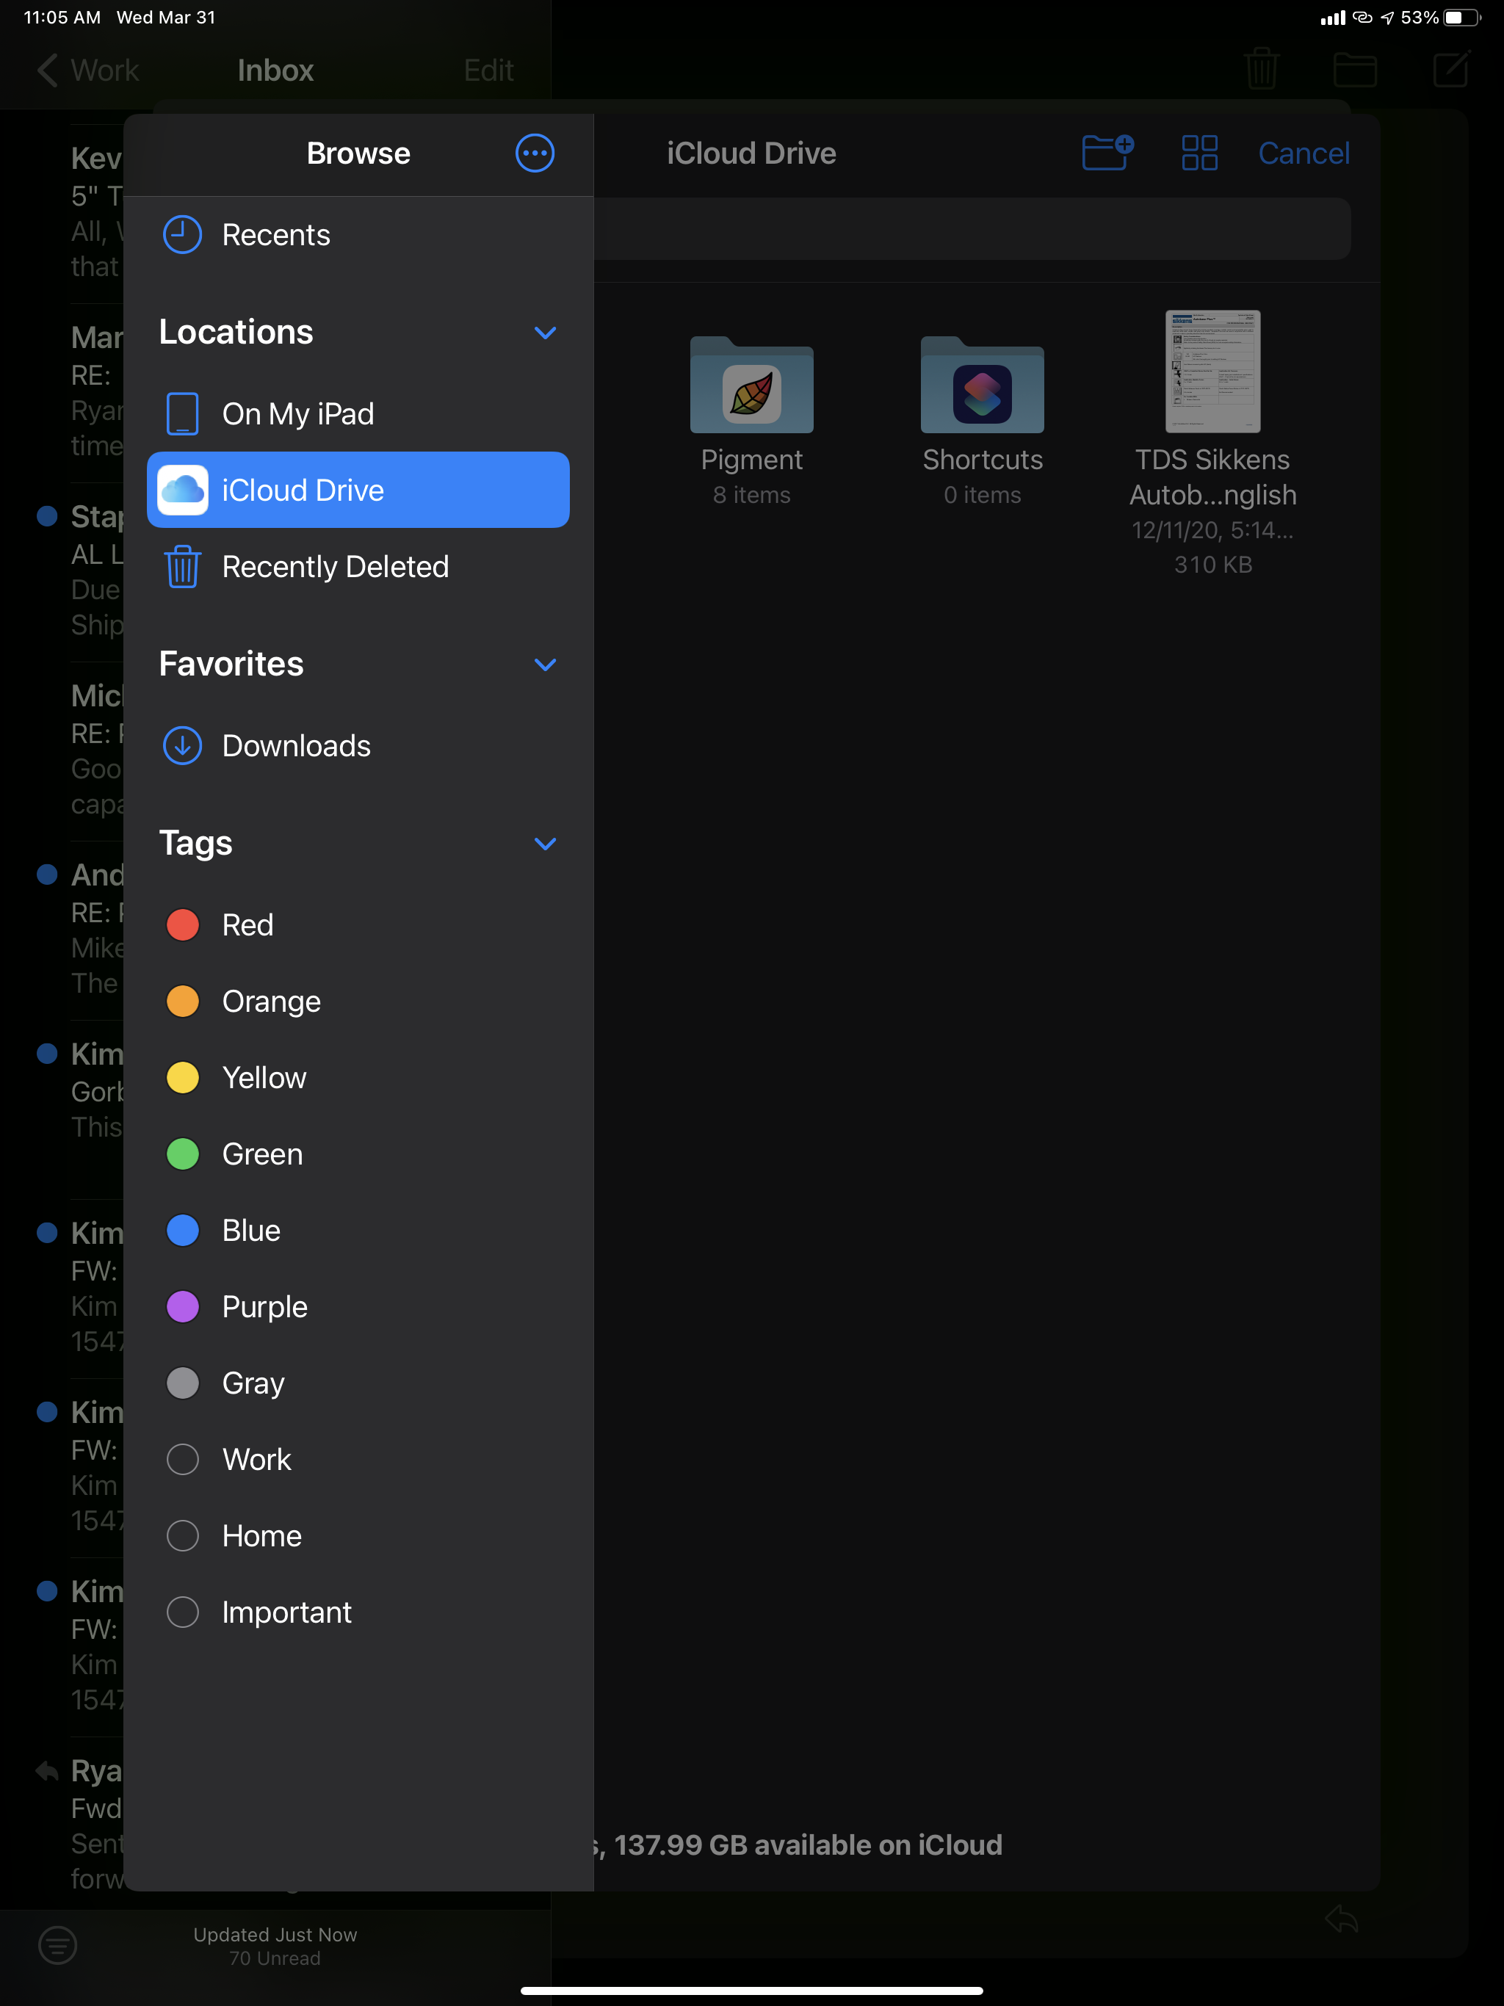Create a new folder with the folder-plus icon
The width and height of the screenshot is (1504, 2006).
1107,152
